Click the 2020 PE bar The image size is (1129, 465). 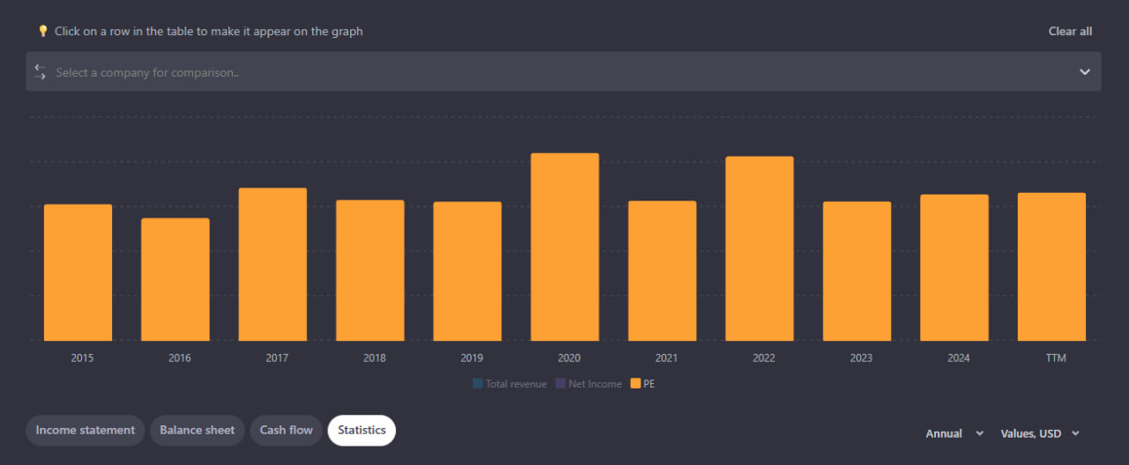(564, 247)
